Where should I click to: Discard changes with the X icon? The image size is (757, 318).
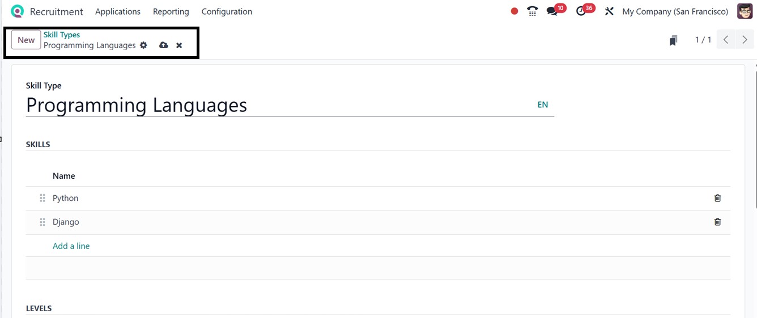[179, 45]
